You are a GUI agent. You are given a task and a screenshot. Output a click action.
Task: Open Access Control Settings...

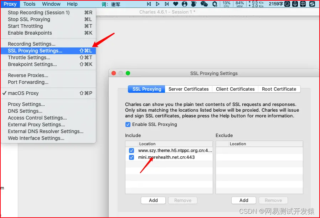click(48, 118)
